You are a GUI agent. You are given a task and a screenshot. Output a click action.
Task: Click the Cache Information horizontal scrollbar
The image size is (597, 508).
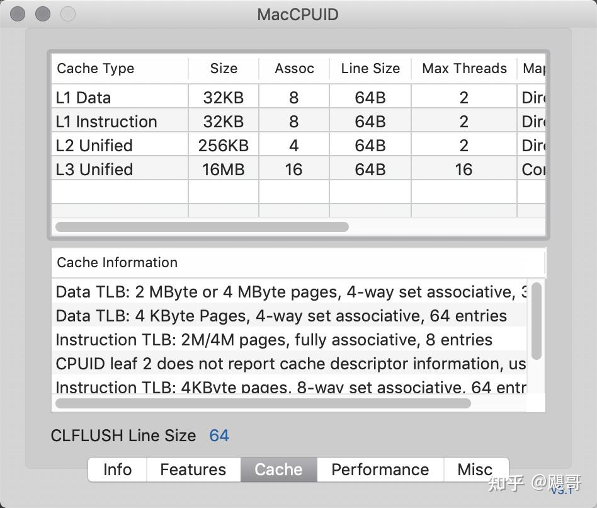tap(263, 403)
